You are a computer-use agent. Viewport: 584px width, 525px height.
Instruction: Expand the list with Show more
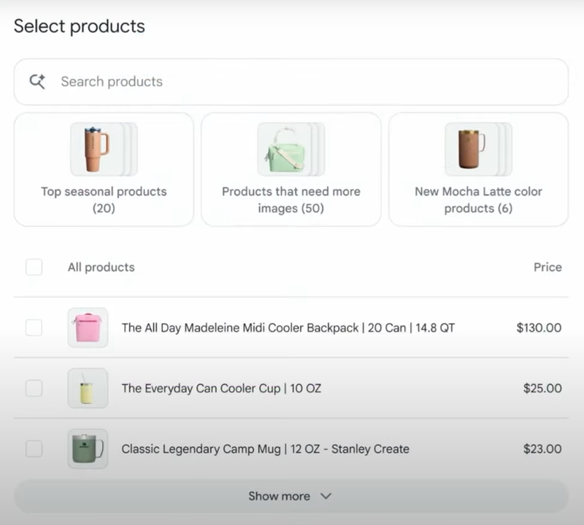pyautogui.click(x=280, y=496)
